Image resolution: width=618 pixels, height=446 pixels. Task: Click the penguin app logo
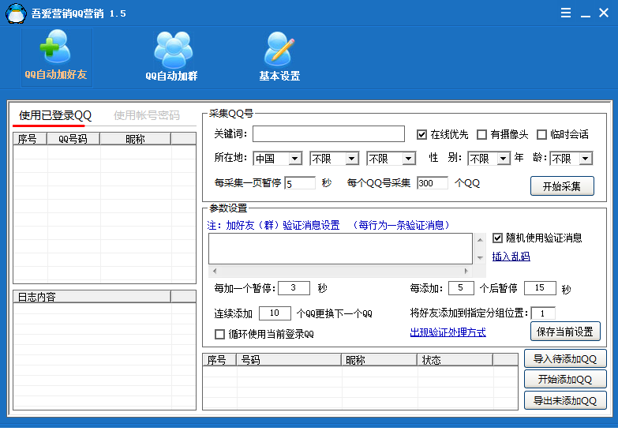16,13
